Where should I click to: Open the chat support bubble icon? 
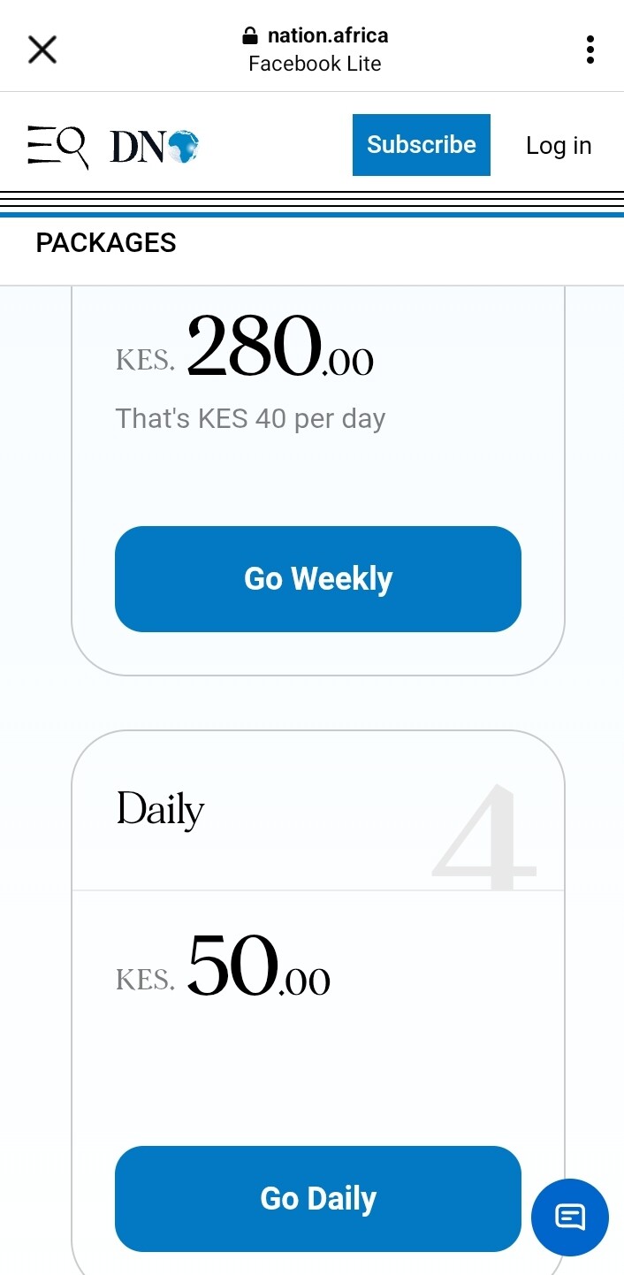(569, 1218)
